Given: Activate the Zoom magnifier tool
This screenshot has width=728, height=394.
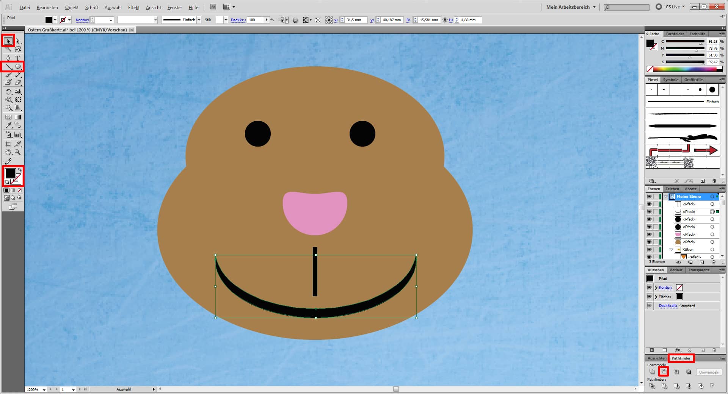Looking at the screenshot, I should [x=17, y=152].
